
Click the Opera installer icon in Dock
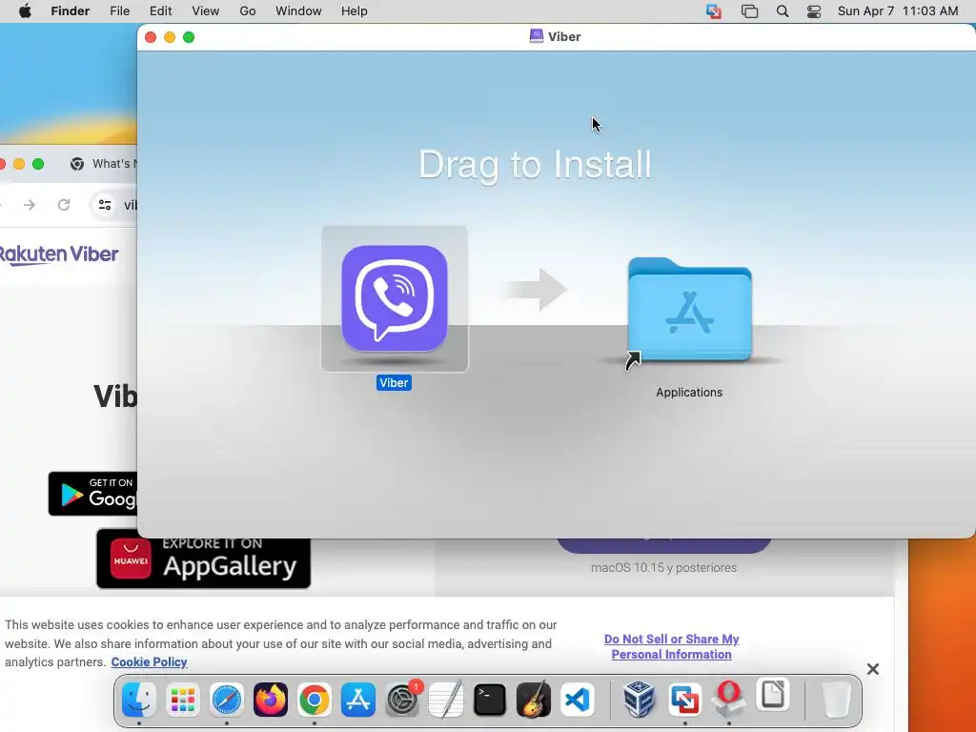728,699
